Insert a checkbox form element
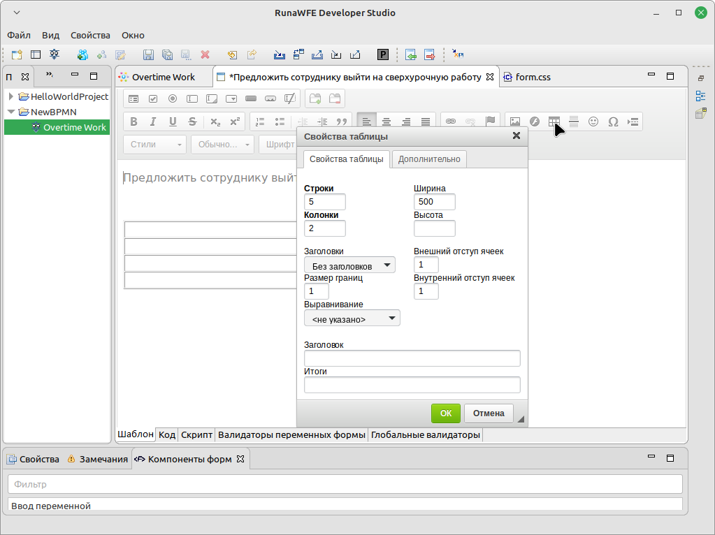715x535 pixels. 153,98
